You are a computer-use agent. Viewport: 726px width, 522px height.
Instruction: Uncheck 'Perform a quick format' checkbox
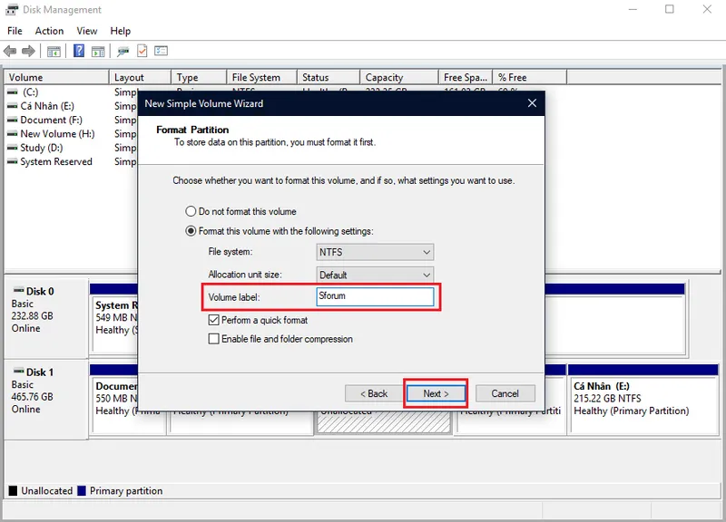(x=214, y=320)
